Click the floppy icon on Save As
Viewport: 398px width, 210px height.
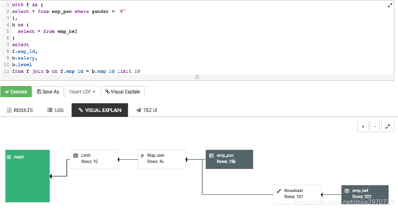click(39, 92)
